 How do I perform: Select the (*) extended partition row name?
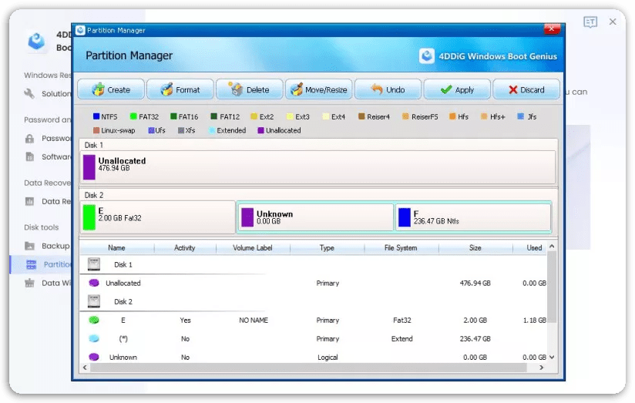pos(123,339)
